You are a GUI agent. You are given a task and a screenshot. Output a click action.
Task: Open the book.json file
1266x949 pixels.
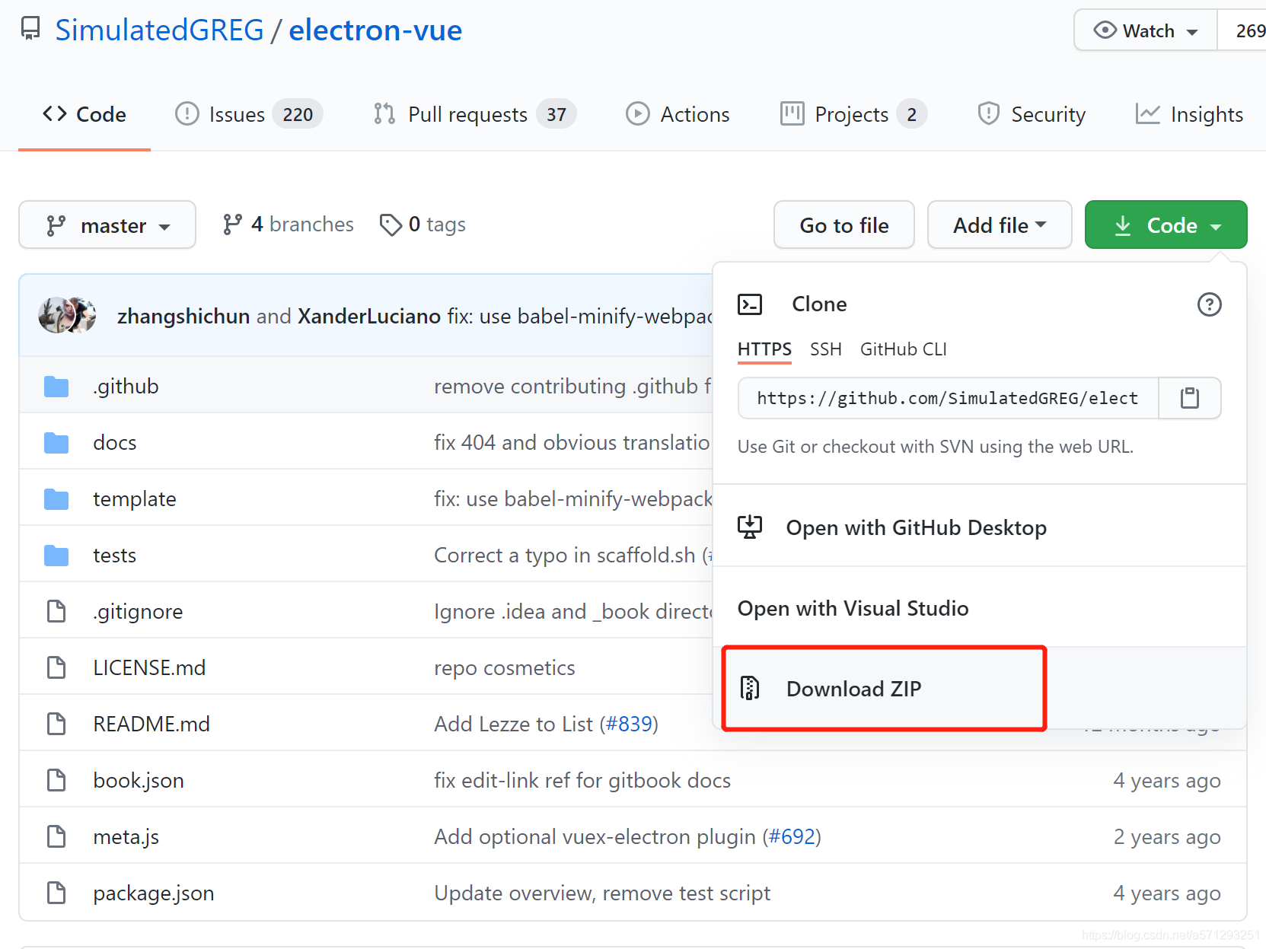[139, 780]
